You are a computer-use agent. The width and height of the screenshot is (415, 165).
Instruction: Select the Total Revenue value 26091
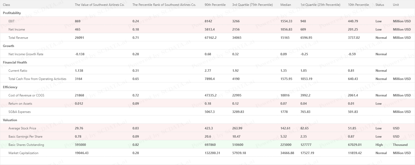[79, 38]
